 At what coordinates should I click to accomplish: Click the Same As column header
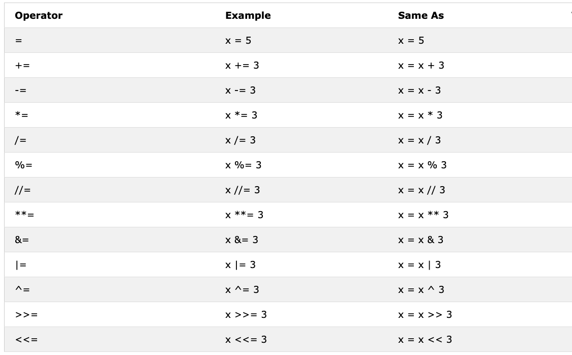tap(421, 15)
